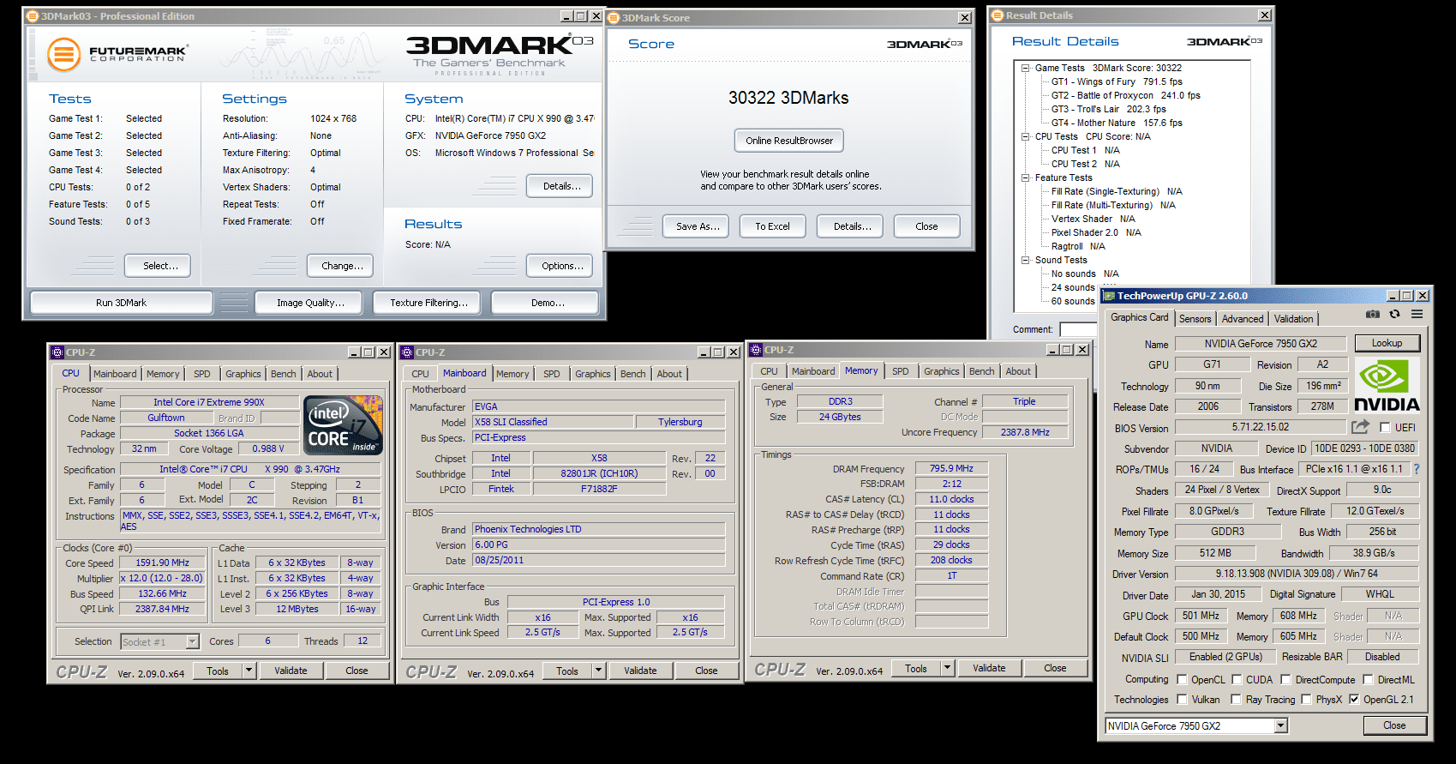Screen dimensions: 1456x764
Task: Click the GPU-Z refresh icon
Action: 1394,315
